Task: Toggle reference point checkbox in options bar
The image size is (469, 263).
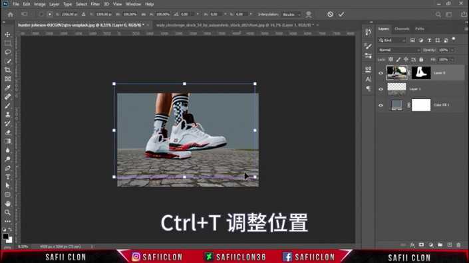Action: coord(41,15)
